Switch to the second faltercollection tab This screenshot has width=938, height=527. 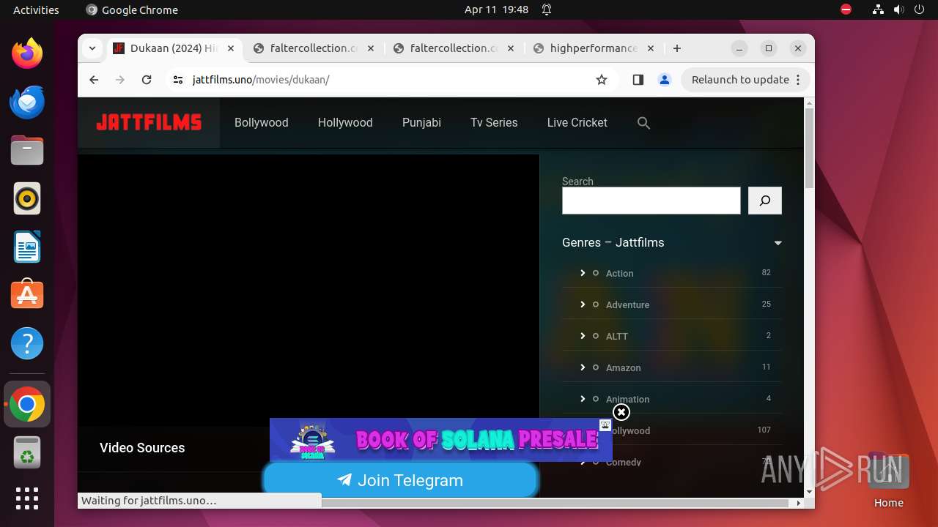pyautogui.click(x=454, y=48)
